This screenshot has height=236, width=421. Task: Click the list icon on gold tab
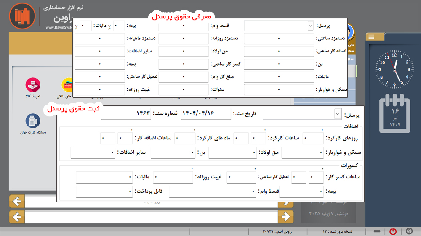click(x=371, y=37)
